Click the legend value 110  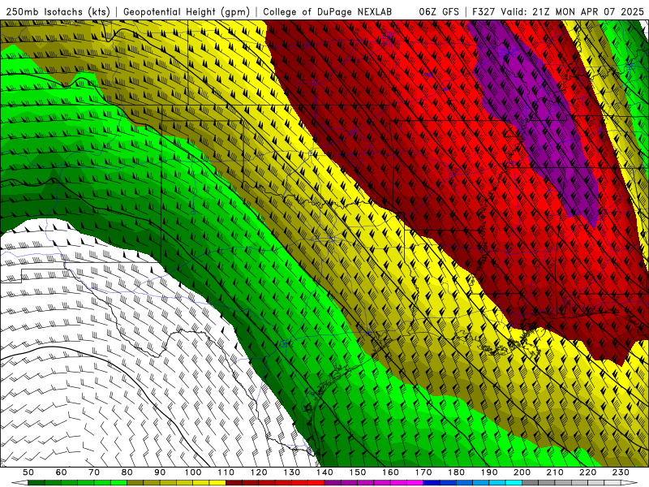pos(226,472)
